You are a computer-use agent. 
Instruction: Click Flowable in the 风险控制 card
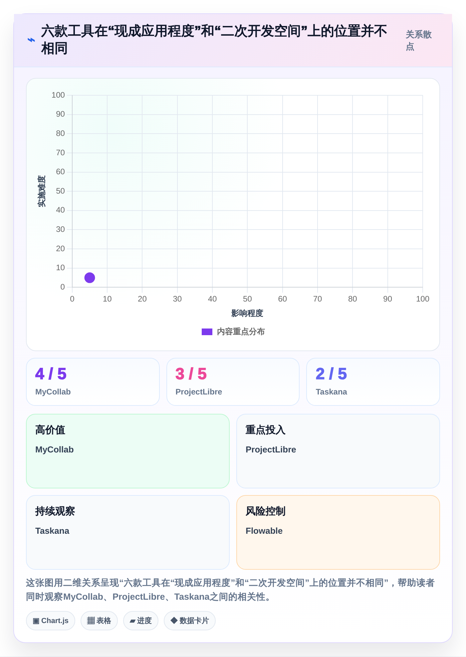[264, 531]
